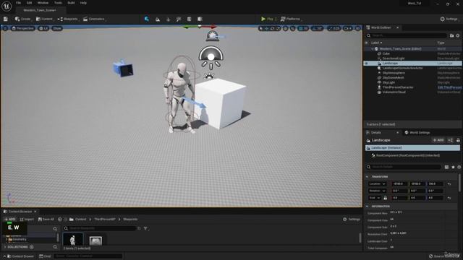Open Details property matrix grid icon
This screenshot has width=463, height=260.
tap(446, 167)
